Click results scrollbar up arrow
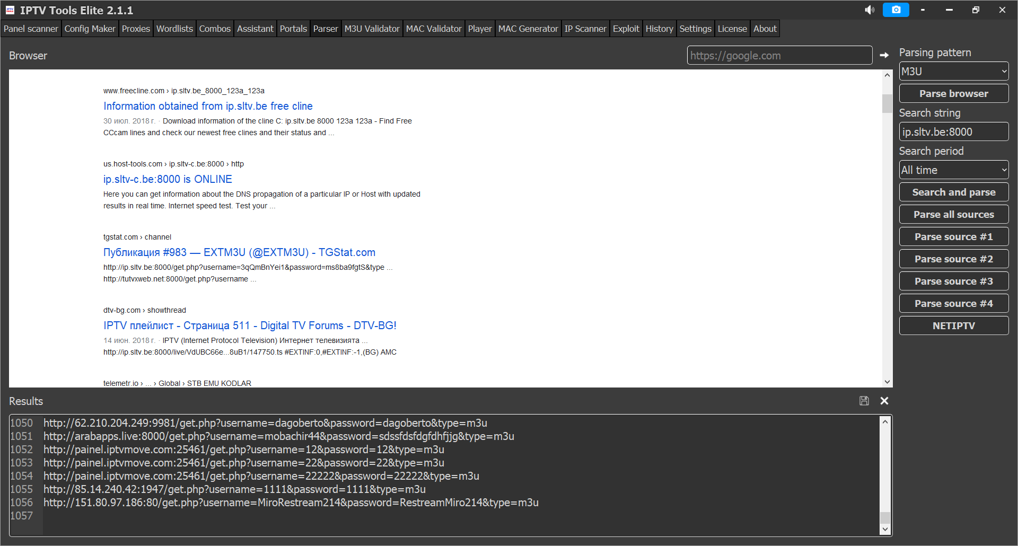1018x546 pixels. click(885, 421)
